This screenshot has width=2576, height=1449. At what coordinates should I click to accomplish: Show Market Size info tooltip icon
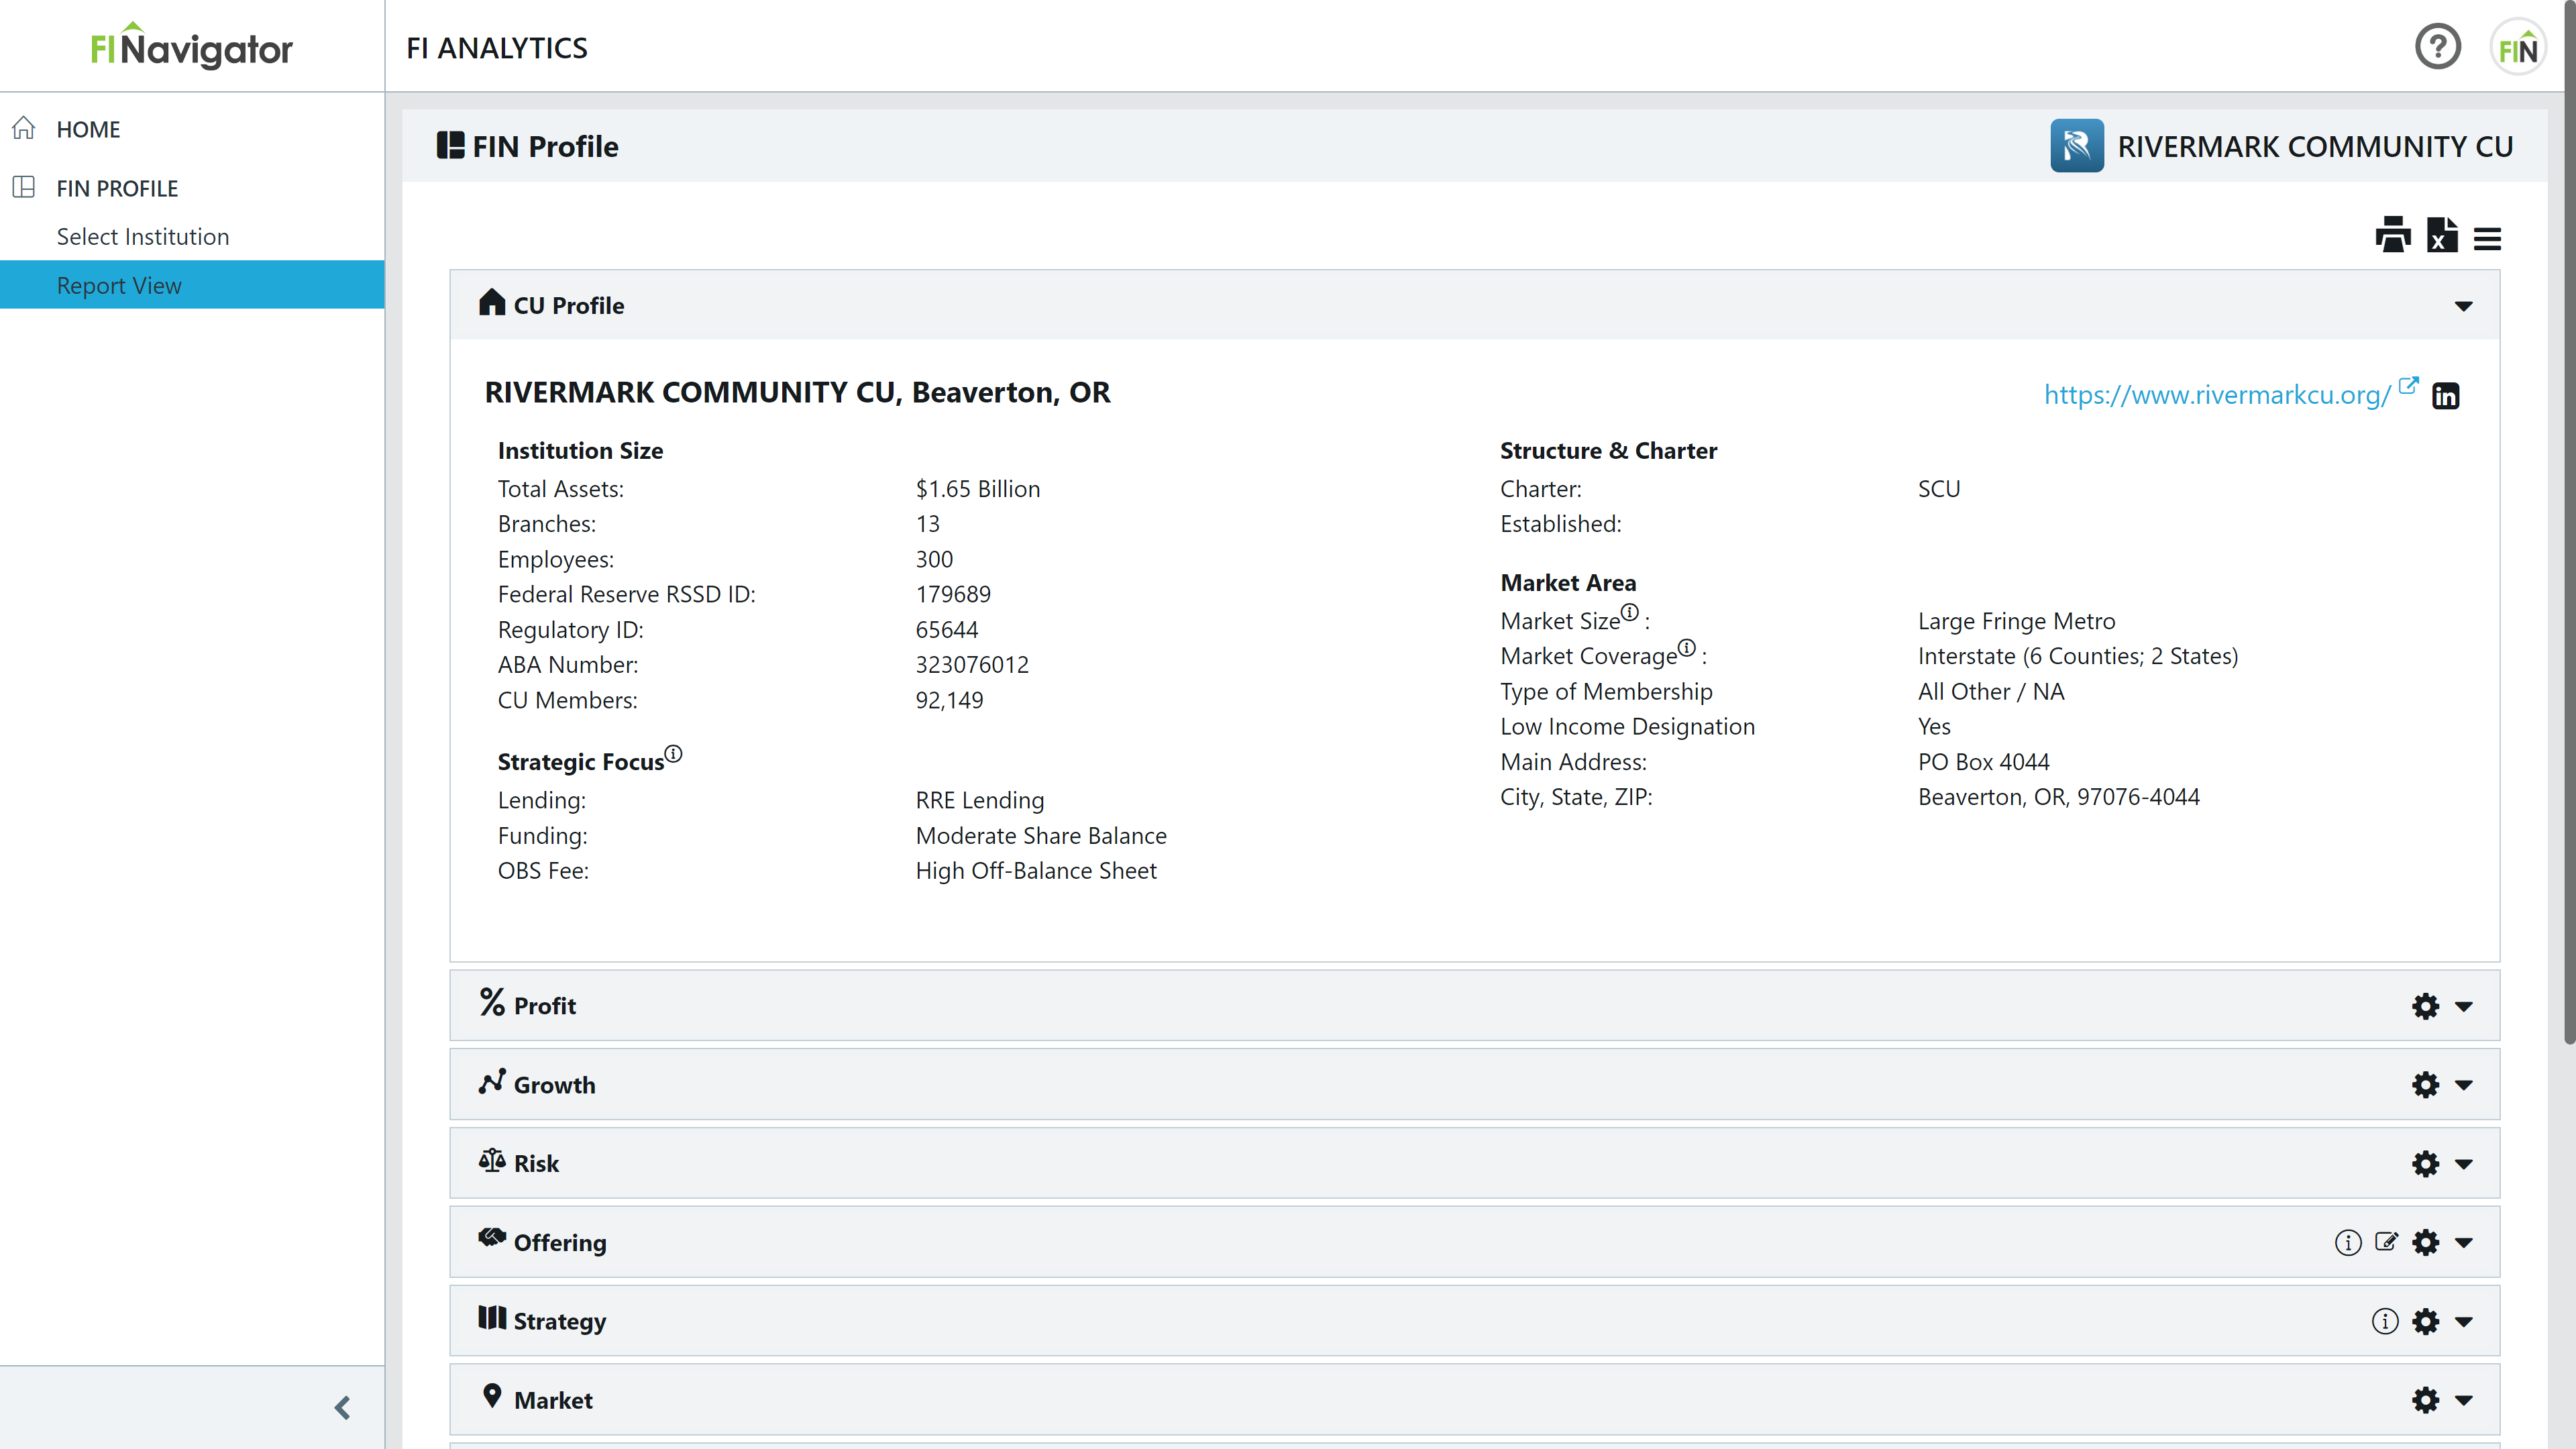(1629, 612)
